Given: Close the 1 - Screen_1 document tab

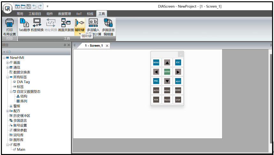Looking at the screenshot, I should [x=107, y=46].
